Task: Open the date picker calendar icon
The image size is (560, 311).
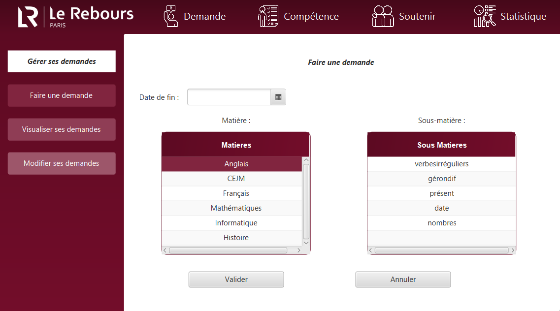Action: pyautogui.click(x=278, y=97)
